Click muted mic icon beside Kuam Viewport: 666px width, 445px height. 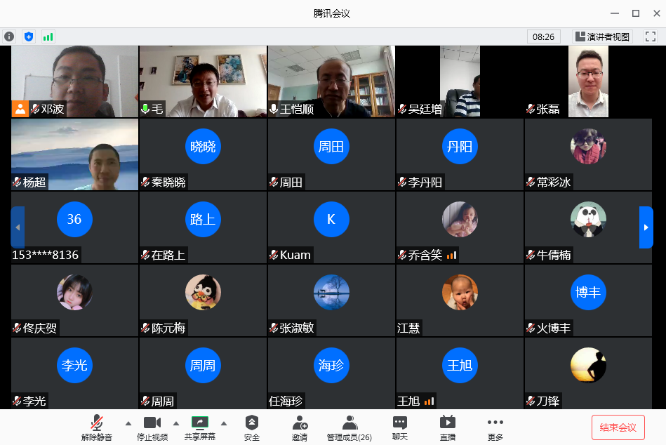[x=274, y=255]
